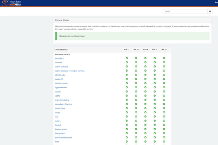This screenshot has height=145, width=218.
Task: Click AD Calendar's Mar 22 status icon
Action: [127, 75]
